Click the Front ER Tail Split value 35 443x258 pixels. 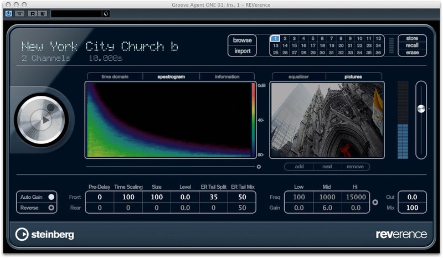pyautogui.click(x=214, y=197)
